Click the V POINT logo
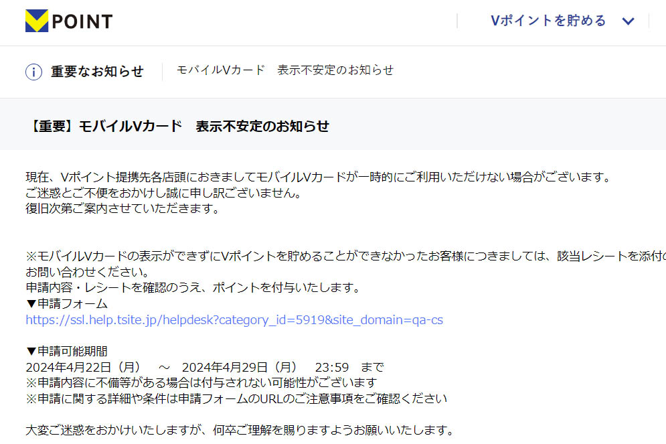The height and width of the screenshot is (444, 666). point(69,21)
